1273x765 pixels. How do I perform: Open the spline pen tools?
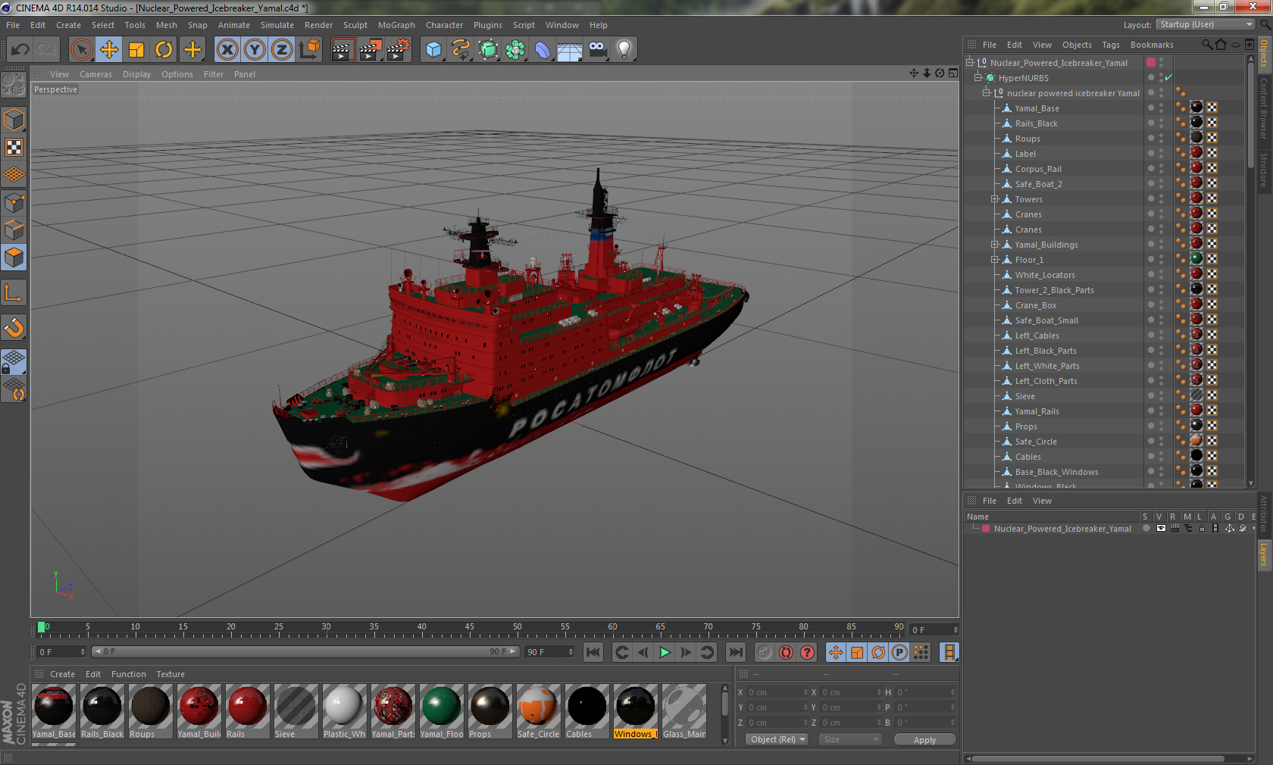click(x=461, y=50)
